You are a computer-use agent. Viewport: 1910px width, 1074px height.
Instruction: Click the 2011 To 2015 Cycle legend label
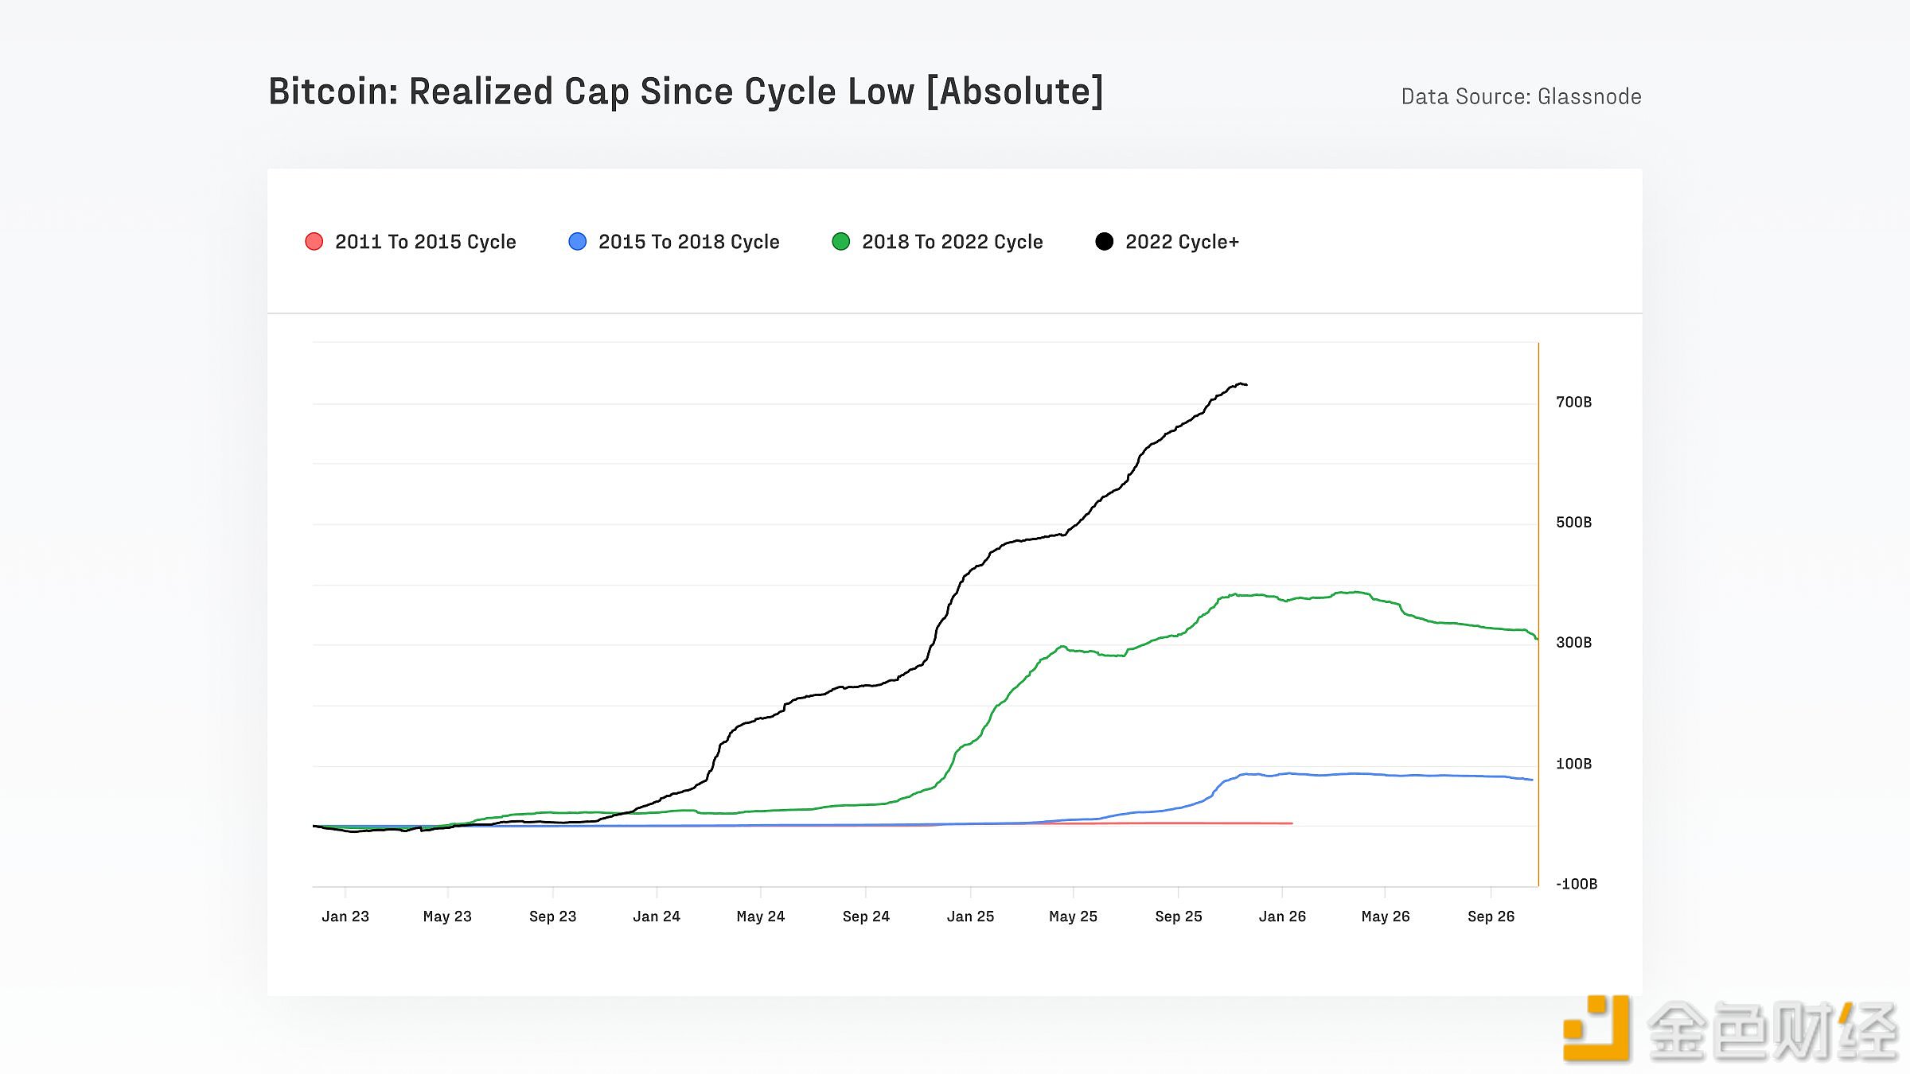(425, 242)
